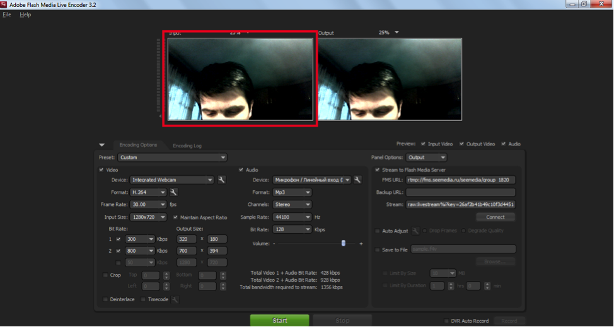This screenshot has height=327, width=614.
Task: Open the Preset dropdown
Action: (172, 158)
